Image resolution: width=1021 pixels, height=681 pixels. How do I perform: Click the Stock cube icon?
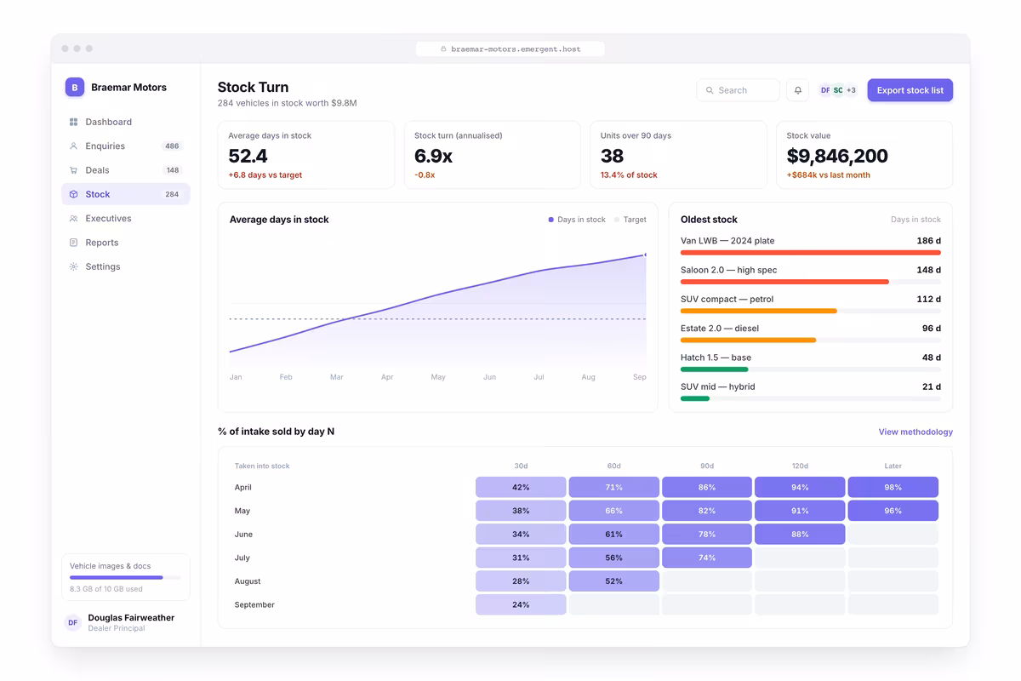click(73, 194)
